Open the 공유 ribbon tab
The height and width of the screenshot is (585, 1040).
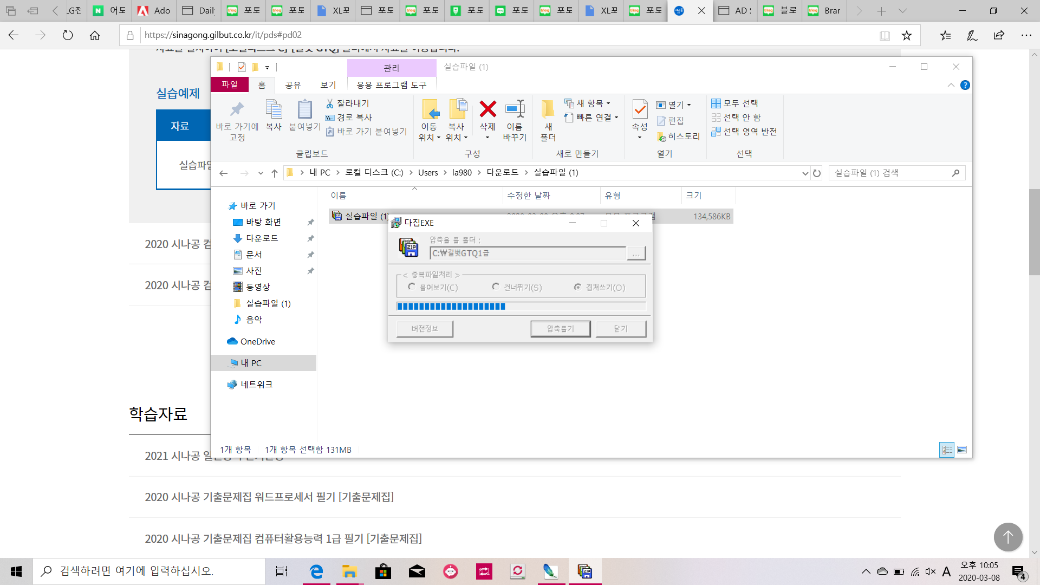[x=293, y=85]
